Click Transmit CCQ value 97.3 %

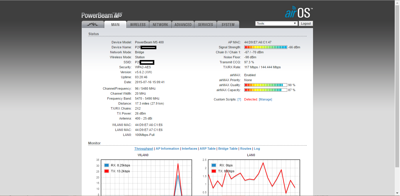249,62
